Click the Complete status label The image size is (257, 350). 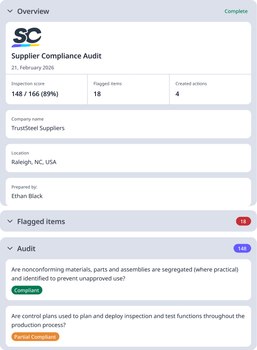[236, 11]
